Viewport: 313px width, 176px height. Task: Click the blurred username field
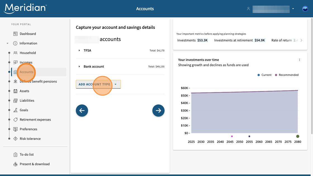[x=271, y=9]
